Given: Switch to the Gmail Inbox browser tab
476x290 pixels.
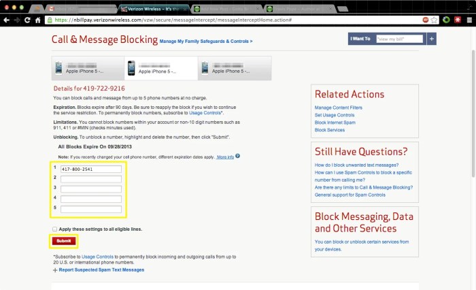Looking at the screenshot, I should tap(81, 9).
